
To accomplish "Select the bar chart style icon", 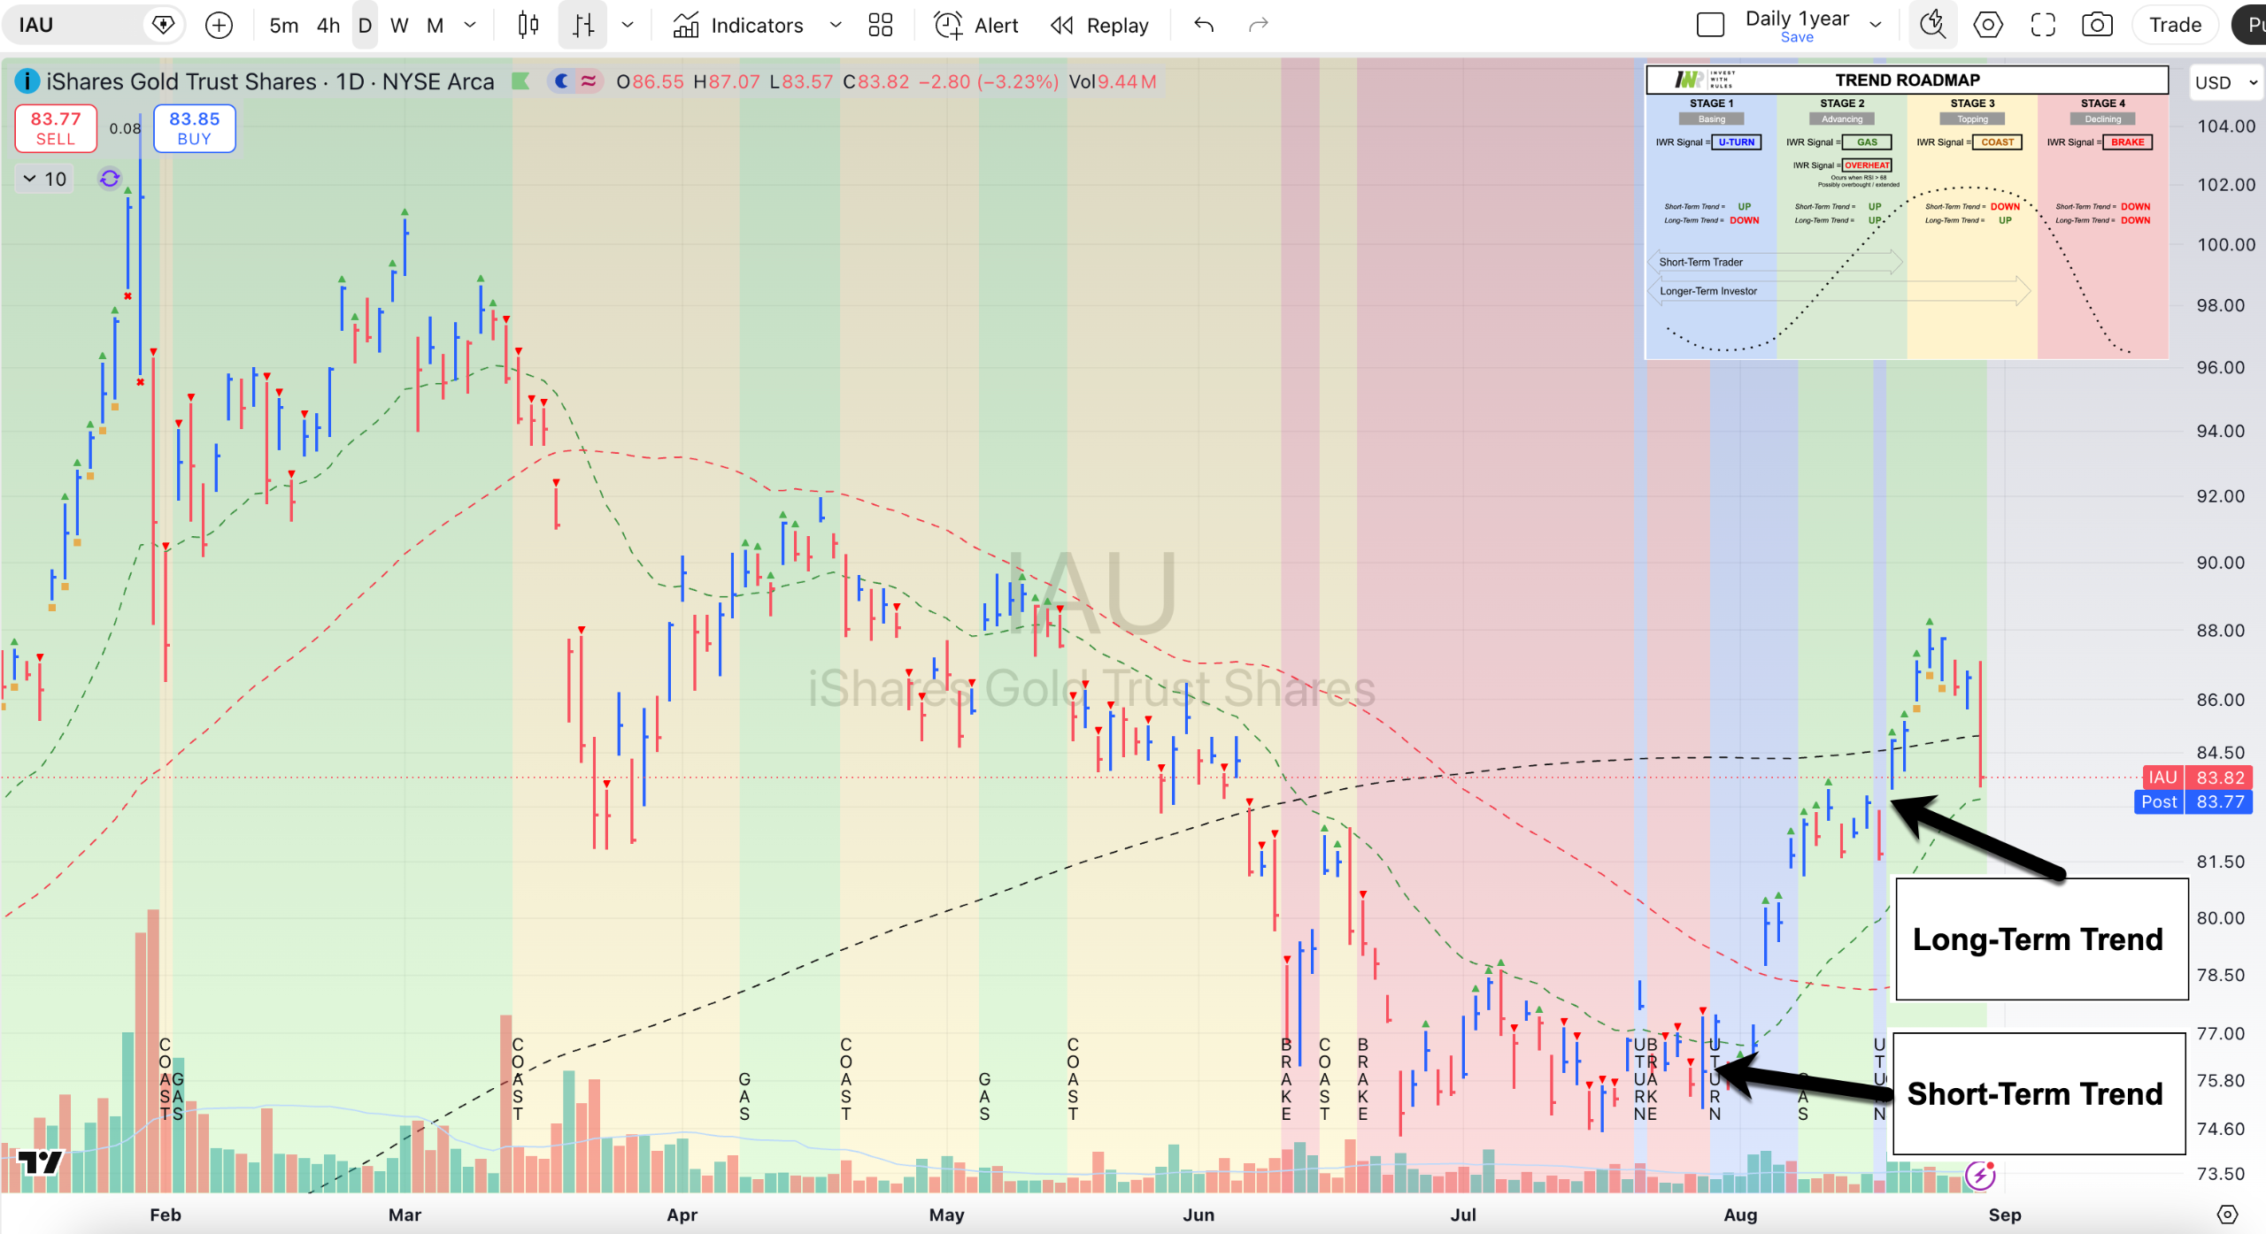I will coord(582,25).
